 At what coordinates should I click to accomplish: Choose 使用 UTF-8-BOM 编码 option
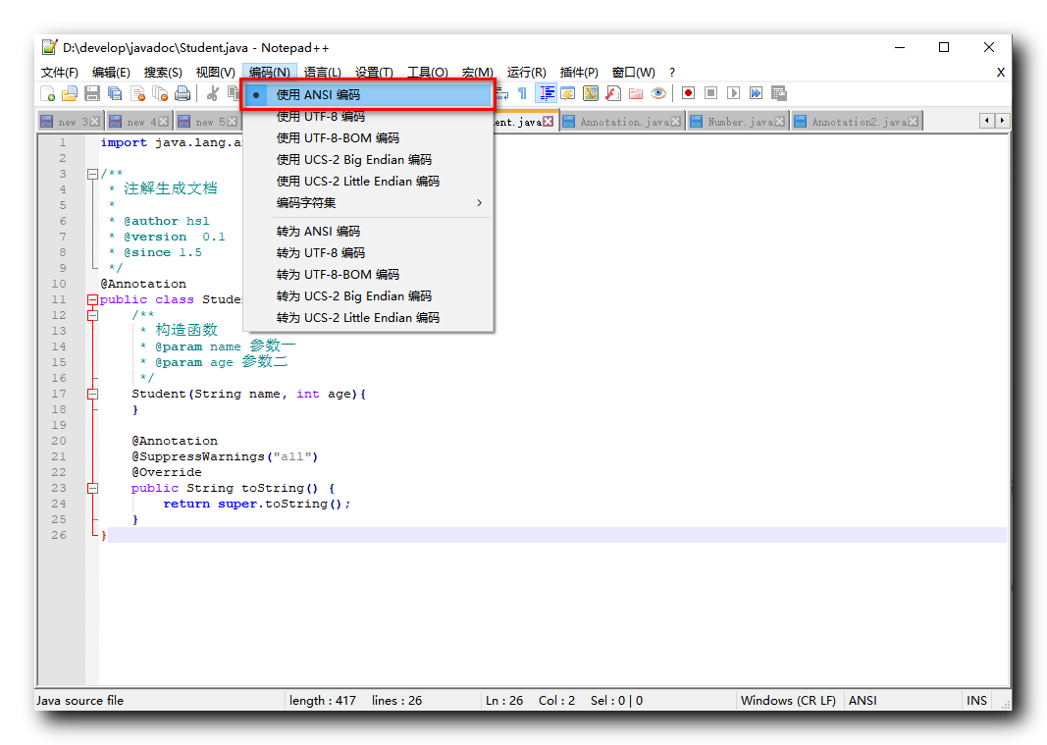point(368,137)
